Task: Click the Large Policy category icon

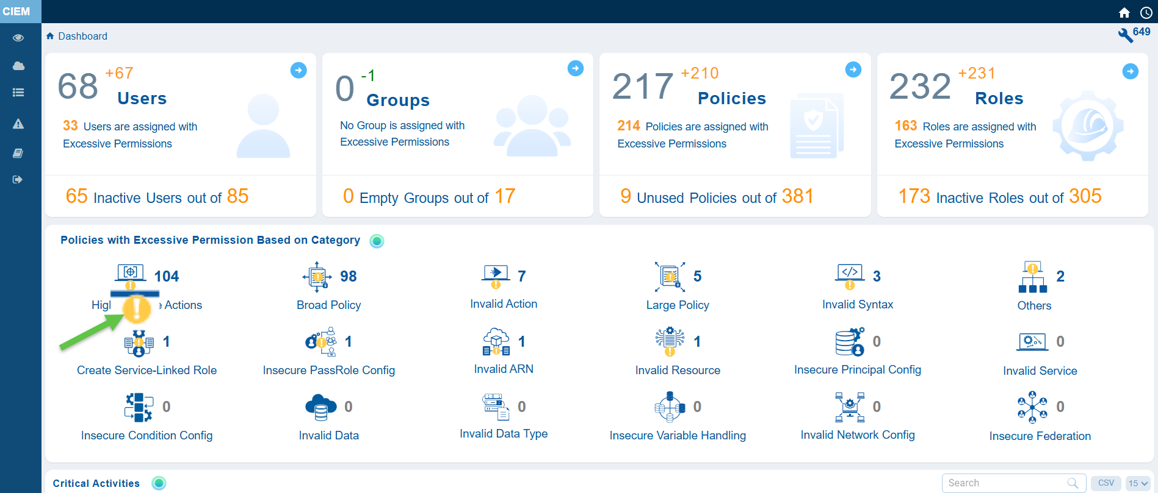Action: pyautogui.click(x=670, y=277)
